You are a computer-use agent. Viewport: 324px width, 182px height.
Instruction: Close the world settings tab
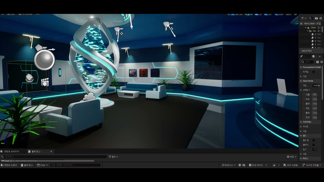320,57
